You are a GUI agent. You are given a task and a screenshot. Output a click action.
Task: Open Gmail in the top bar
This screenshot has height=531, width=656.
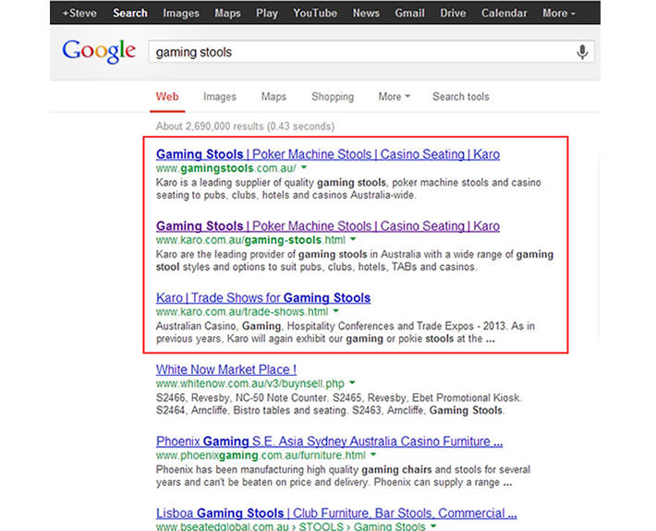click(x=409, y=13)
